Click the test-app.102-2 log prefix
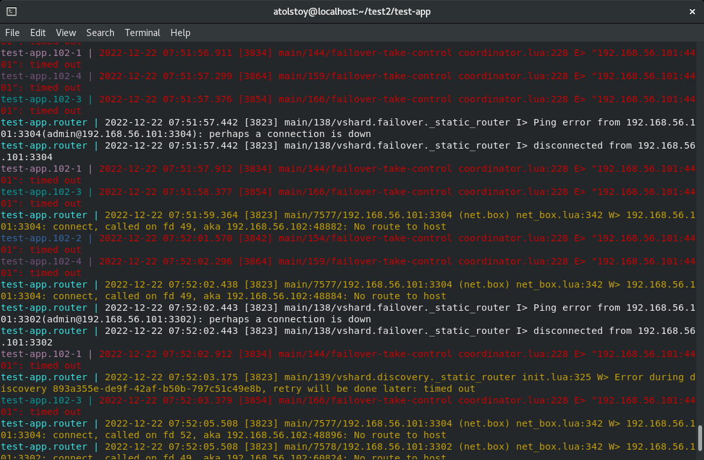 tap(41, 238)
